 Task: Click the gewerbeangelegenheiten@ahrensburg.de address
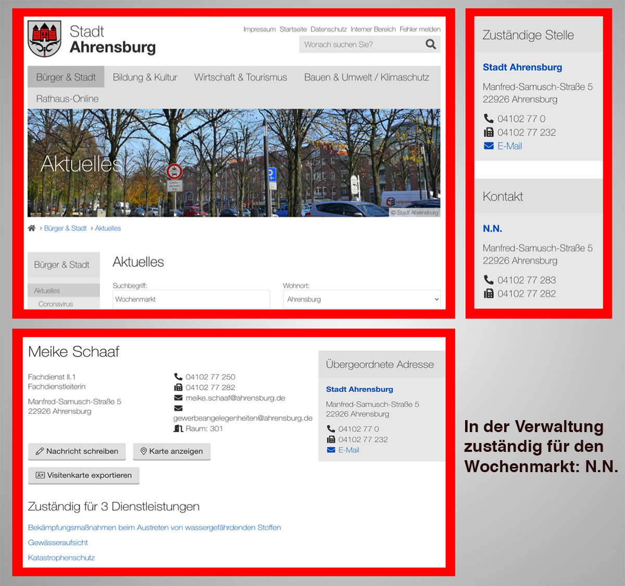pyautogui.click(x=243, y=418)
